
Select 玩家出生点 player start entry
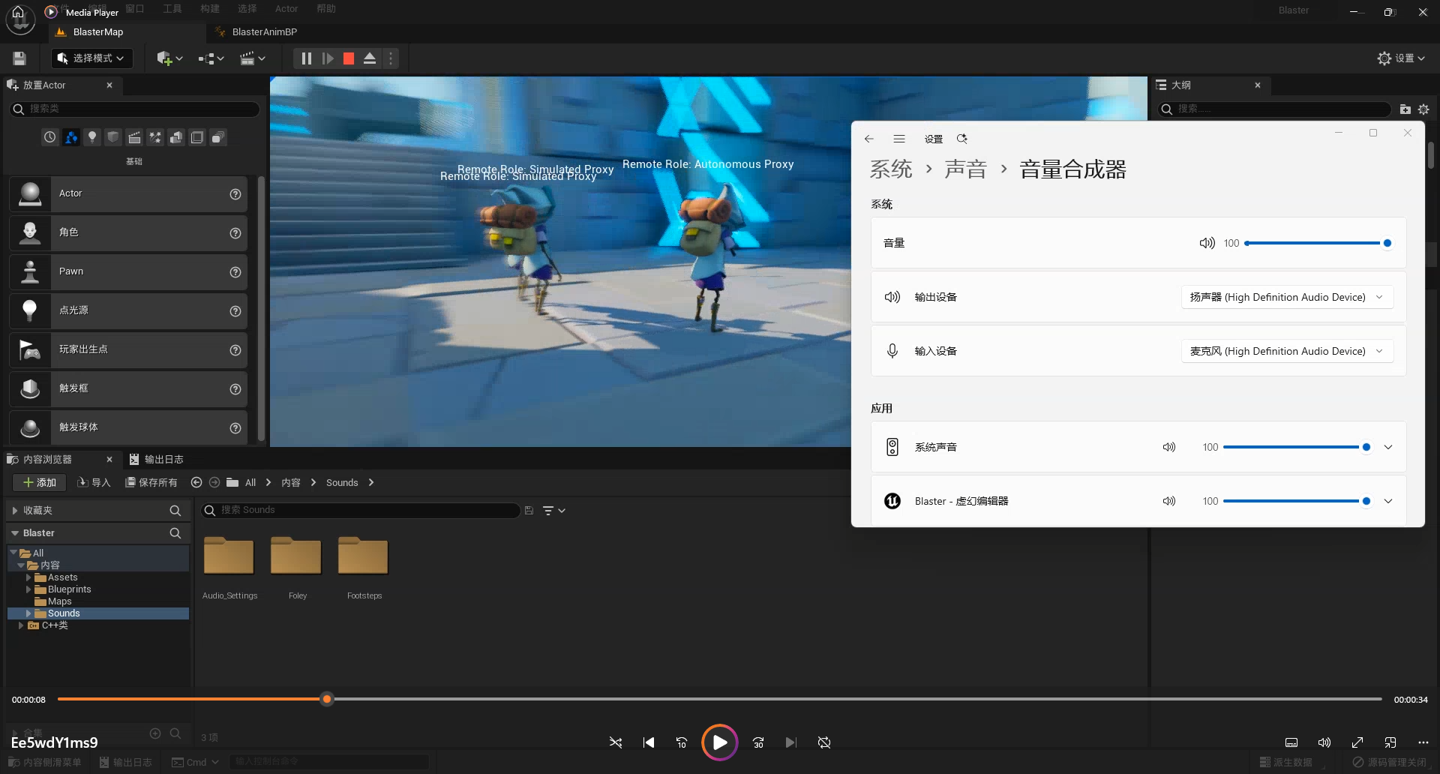click(128, 349)
